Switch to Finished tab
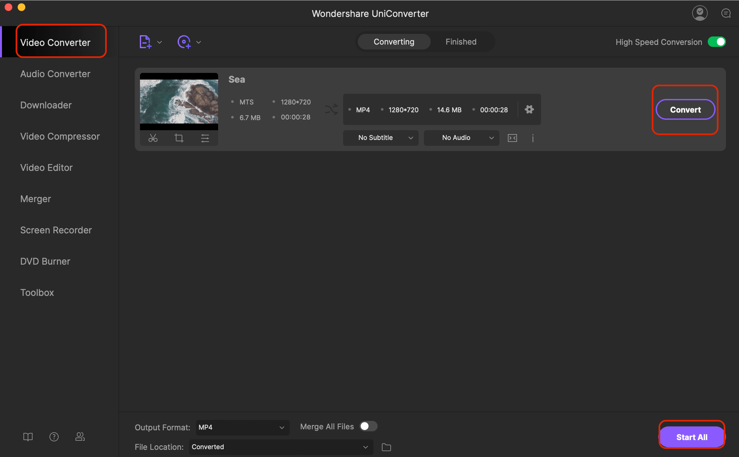The width and height of the screenshot is (739, 457). click(460, 42)
